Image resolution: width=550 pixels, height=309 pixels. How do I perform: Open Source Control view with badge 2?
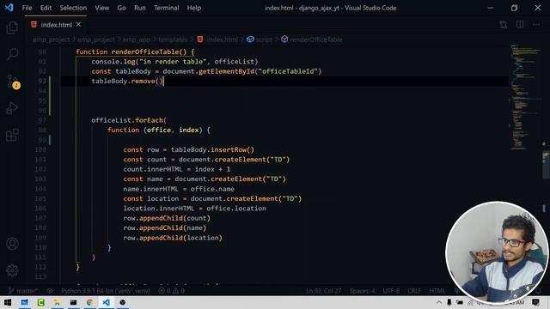pos(13,82)
